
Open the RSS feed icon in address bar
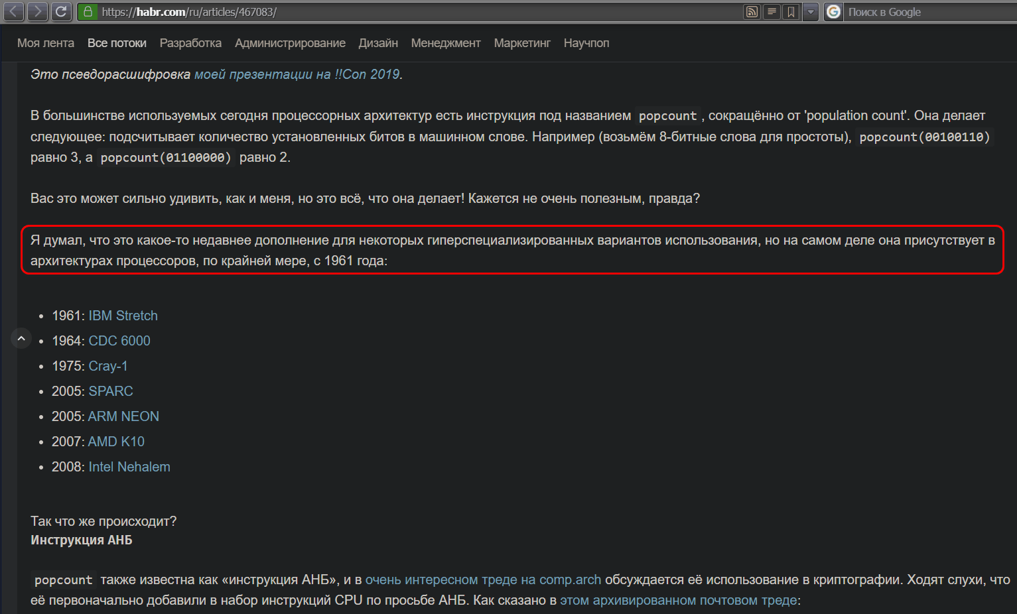(752, 11)
